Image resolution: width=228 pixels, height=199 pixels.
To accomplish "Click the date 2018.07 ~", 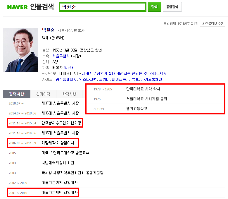I will [x=16, y=103].
